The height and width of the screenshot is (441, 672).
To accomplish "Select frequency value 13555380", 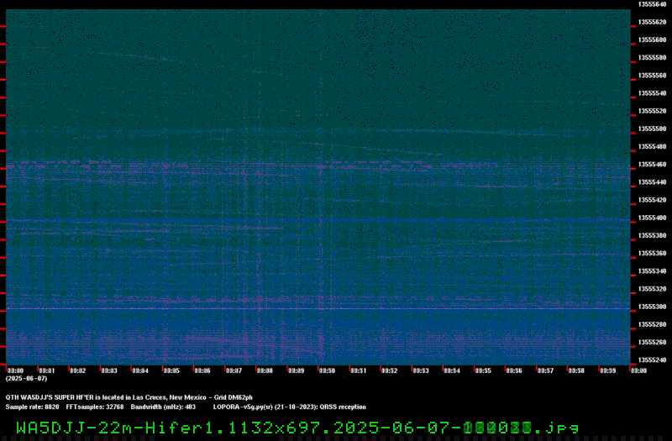I will tap(653, 235).
